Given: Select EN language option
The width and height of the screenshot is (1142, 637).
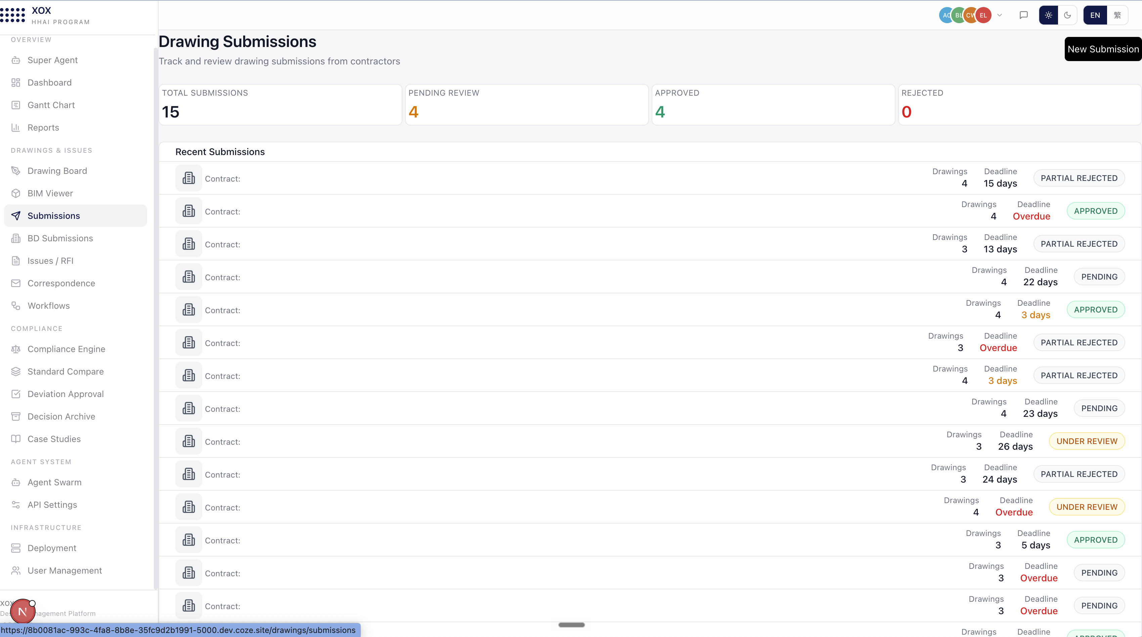Looking at the screenshot, I should pos(1095,15).
